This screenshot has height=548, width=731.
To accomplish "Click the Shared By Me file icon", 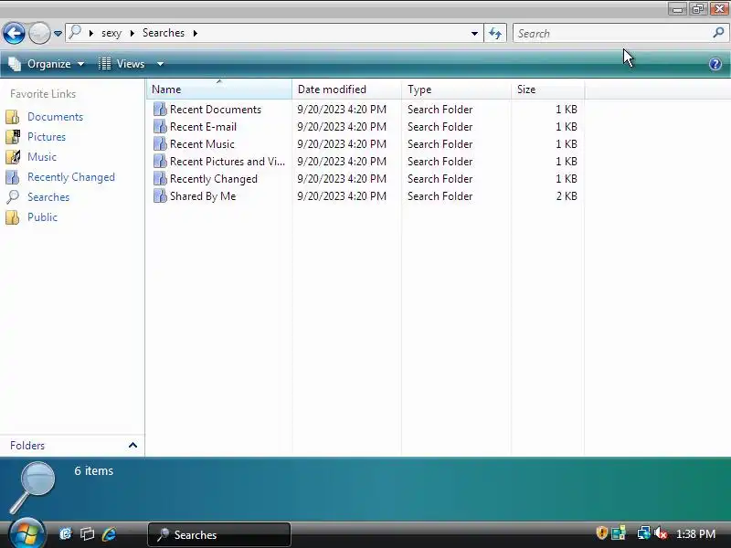I will point(160,196).
